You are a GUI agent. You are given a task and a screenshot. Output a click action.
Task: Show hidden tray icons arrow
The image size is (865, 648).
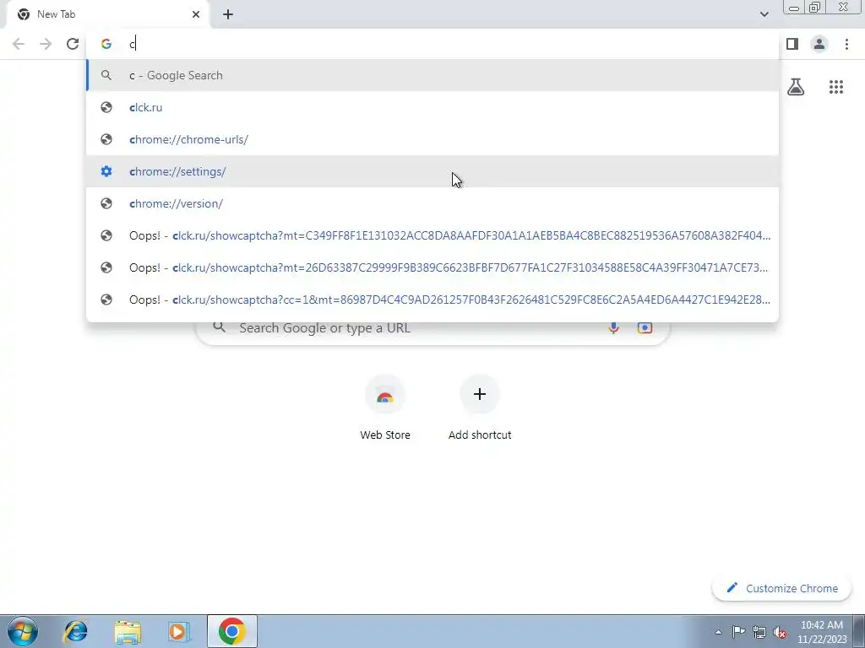click(x=718, y=632)
